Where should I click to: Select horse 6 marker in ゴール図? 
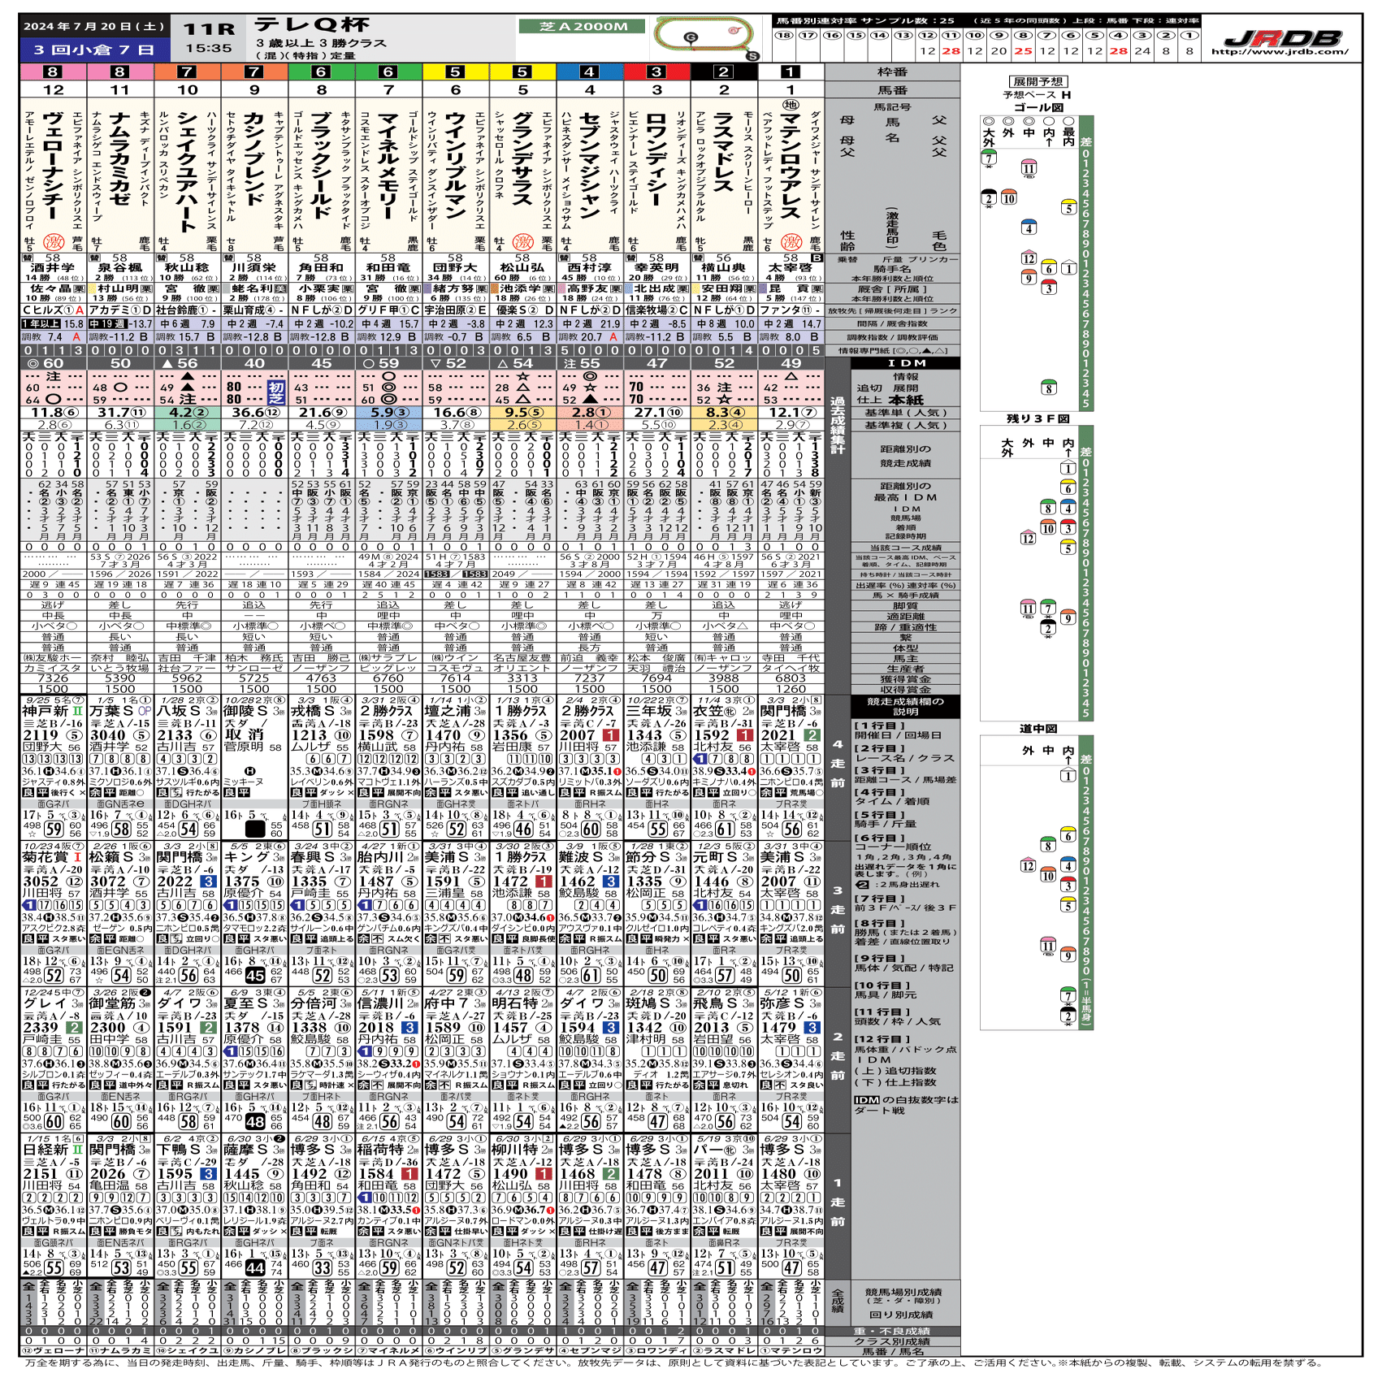[1048, 268]
